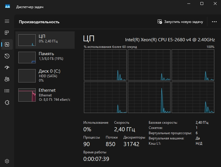Open the three-dot more options menu

(214, 22)
